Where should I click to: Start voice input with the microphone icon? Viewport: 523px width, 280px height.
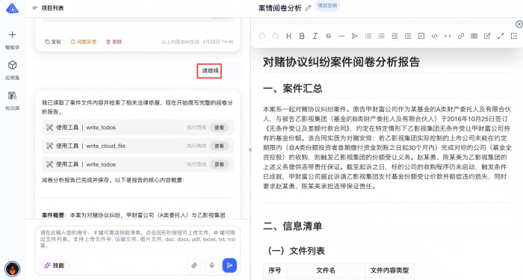pos(211,265)
